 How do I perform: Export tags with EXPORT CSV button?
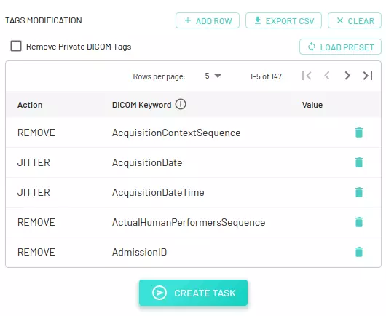pos(283,20)
